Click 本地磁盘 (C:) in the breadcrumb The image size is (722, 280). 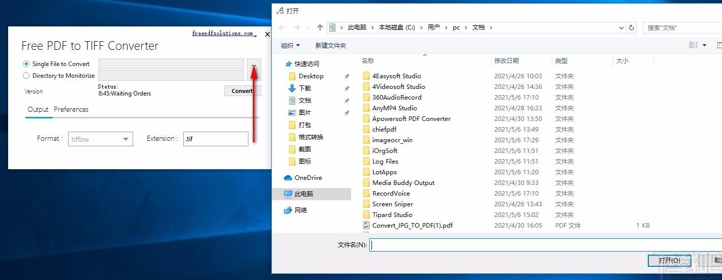coord(397,27)
